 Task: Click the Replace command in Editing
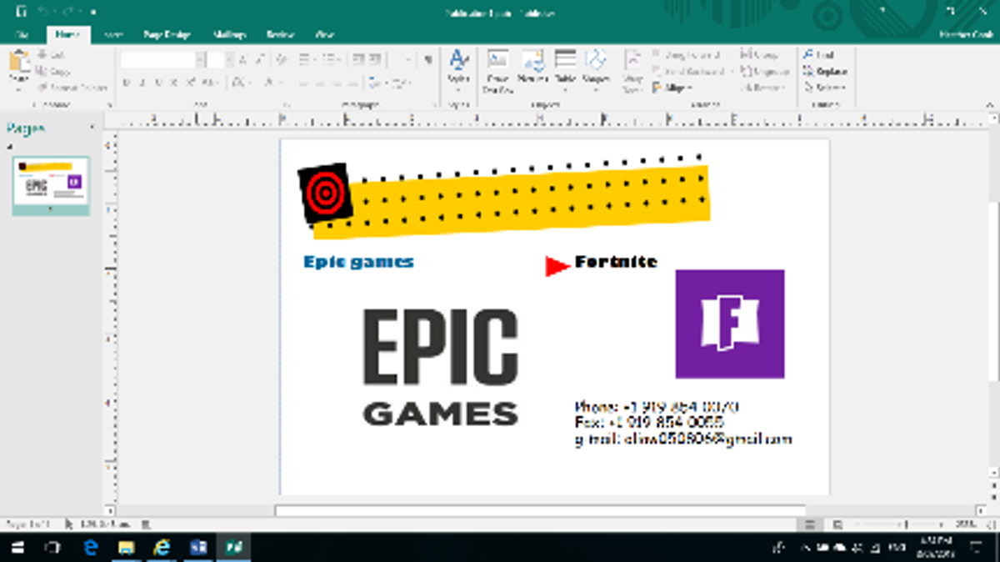click(826, 72)
